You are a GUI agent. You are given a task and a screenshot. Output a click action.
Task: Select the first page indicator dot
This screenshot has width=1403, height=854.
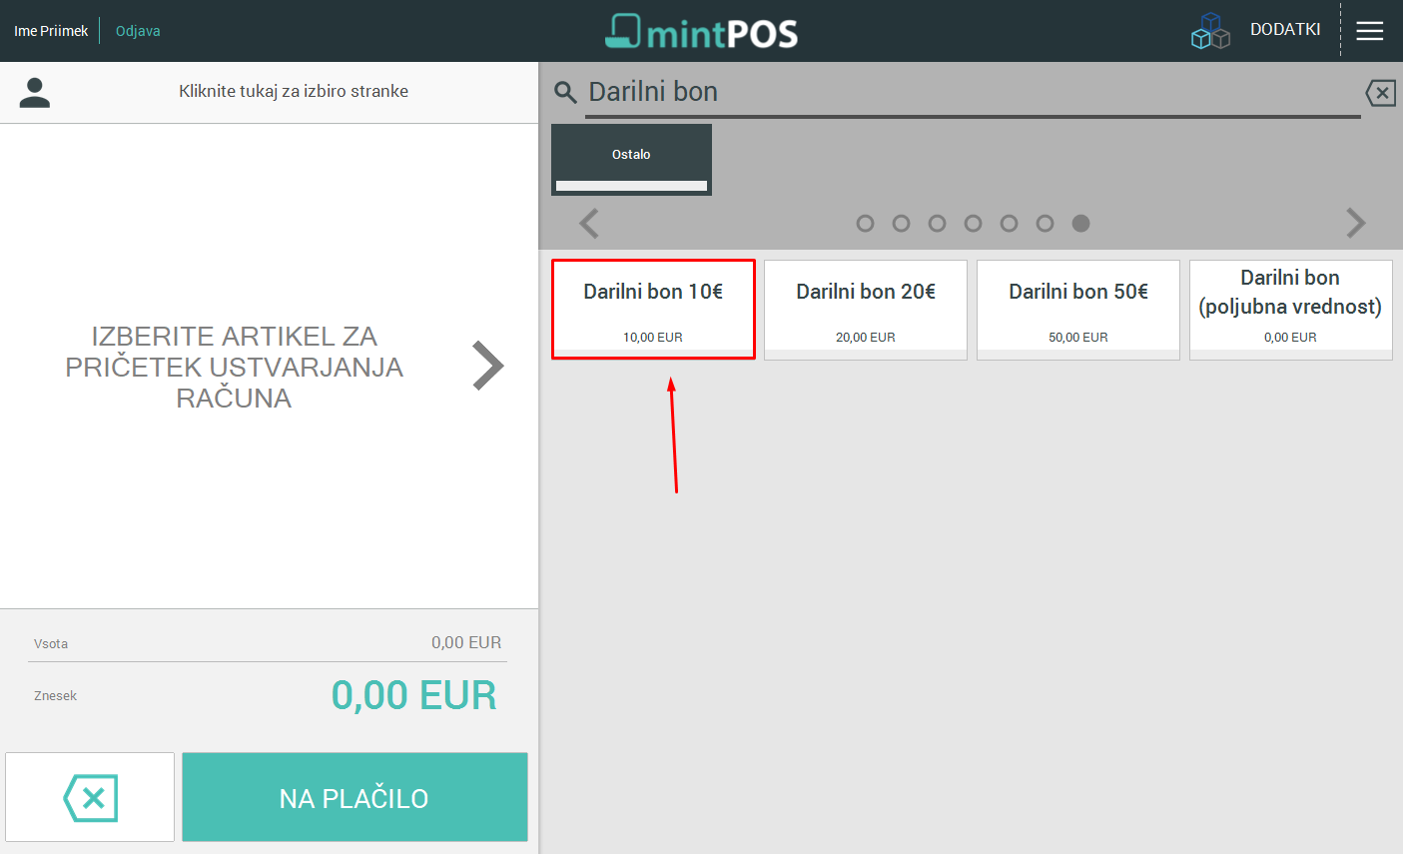[865, 223]
